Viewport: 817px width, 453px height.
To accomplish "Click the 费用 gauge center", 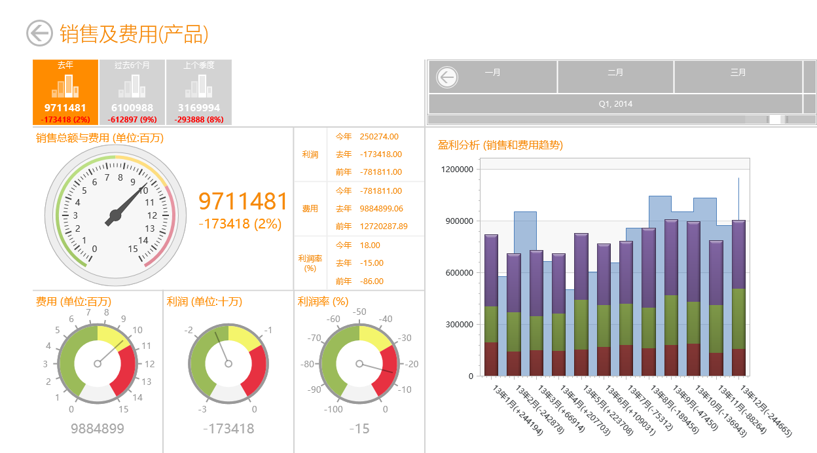I will click(x=98, y=363).
